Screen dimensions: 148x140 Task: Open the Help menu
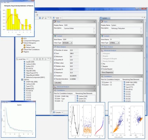(x=36, y=12)
